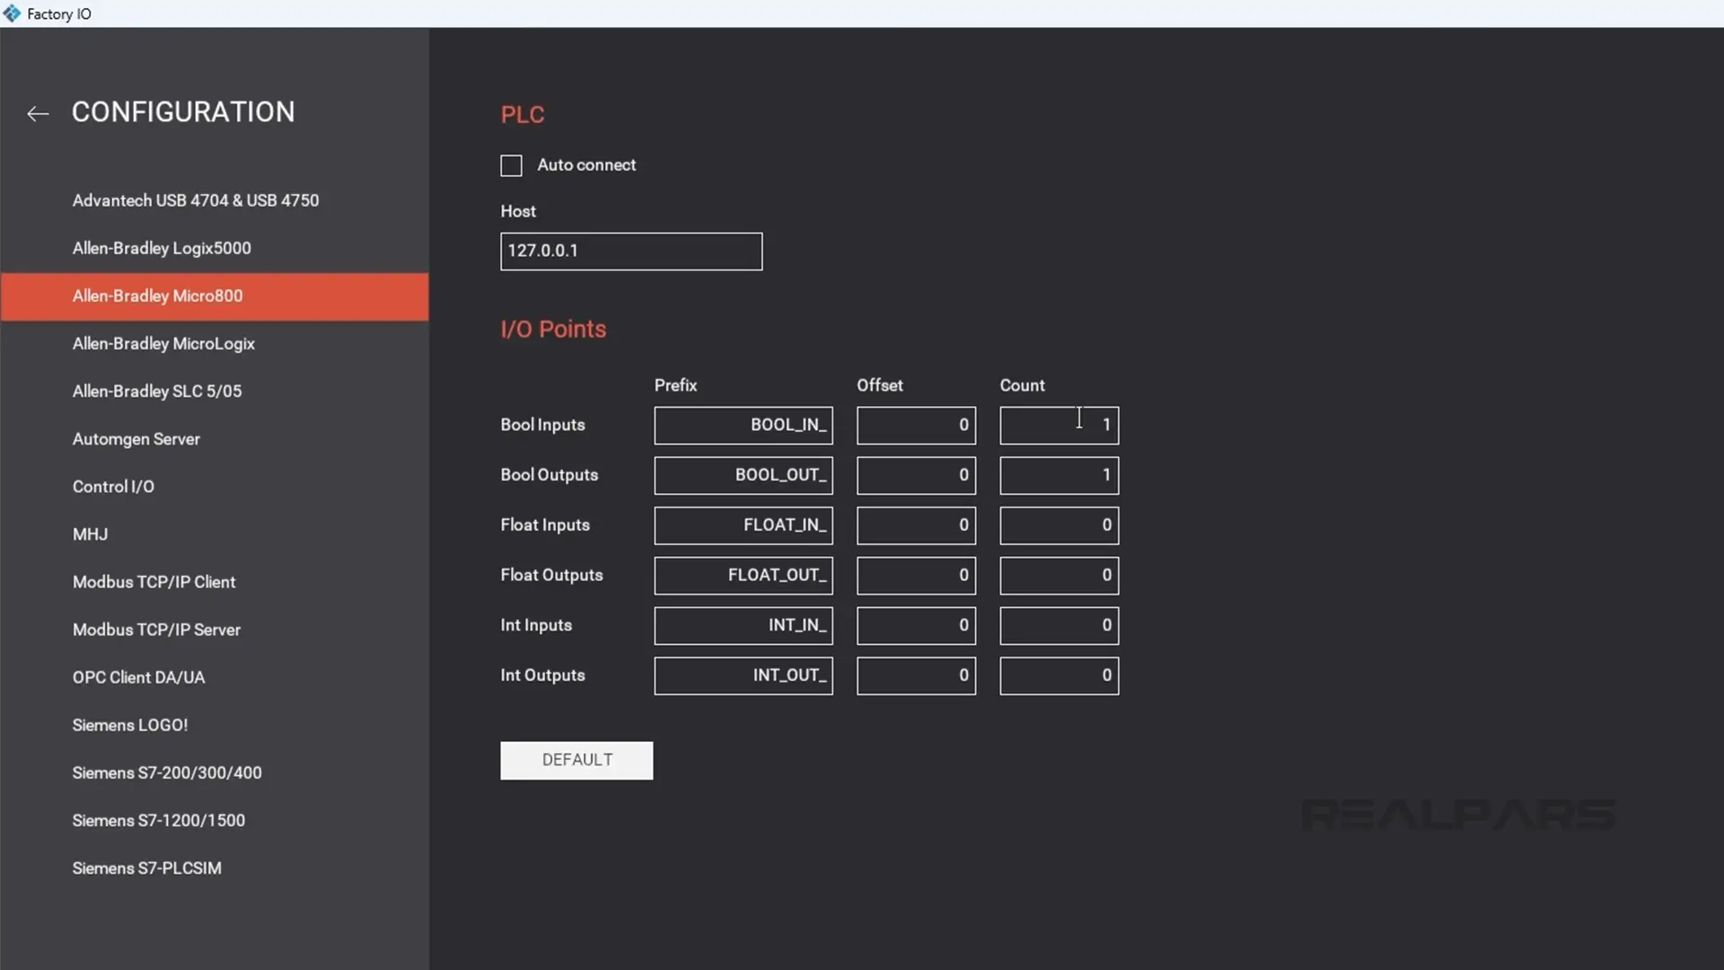This screenshot has width=1724, height=970.
Task: Select Siemens S7-200/300/400 driver
Action: click(214, 772)
